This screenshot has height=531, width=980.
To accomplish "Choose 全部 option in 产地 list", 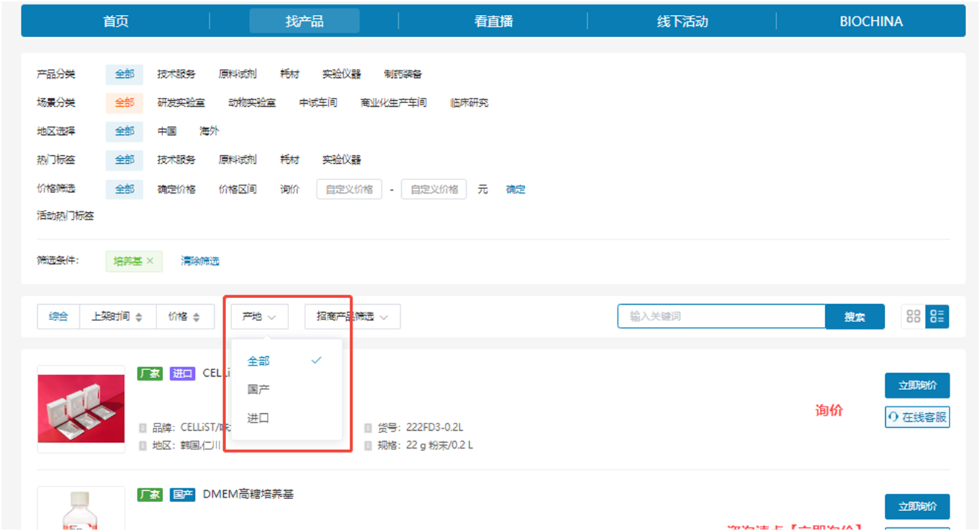I will pyautogui.click(x=259, y=361).
